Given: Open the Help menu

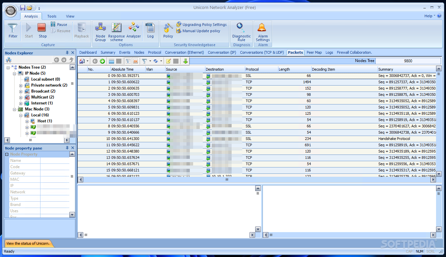Looking at the screenshot, I should pyautogui.click(x=430, y=16).
